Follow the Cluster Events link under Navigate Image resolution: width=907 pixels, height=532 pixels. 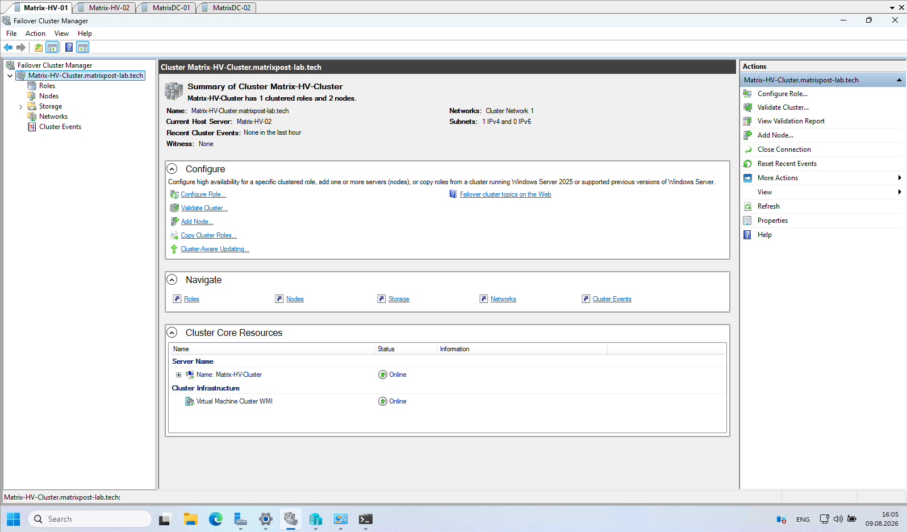coord(612,299)
